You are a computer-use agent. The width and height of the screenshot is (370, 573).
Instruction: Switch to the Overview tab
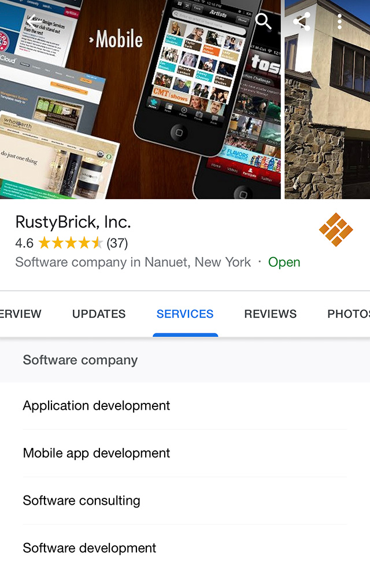[x=20, y=314]
